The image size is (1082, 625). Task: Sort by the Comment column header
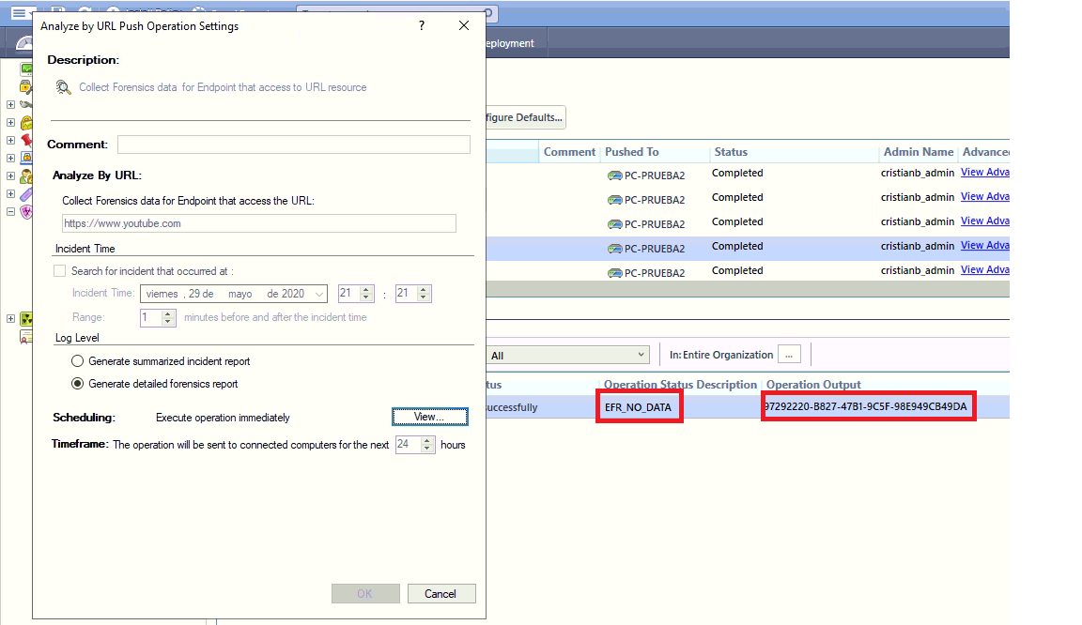click(x=569, y=152)
